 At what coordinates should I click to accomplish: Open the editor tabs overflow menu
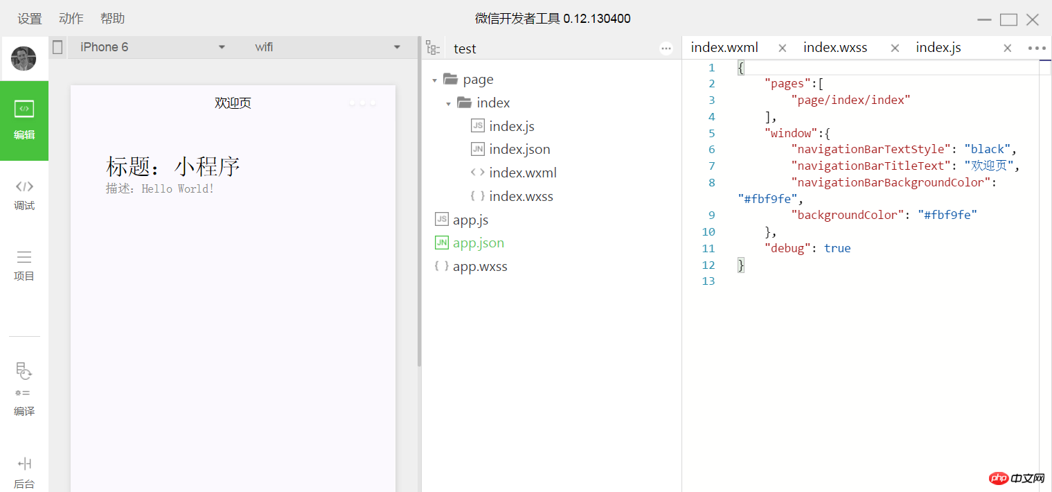tap(1037, 48)
